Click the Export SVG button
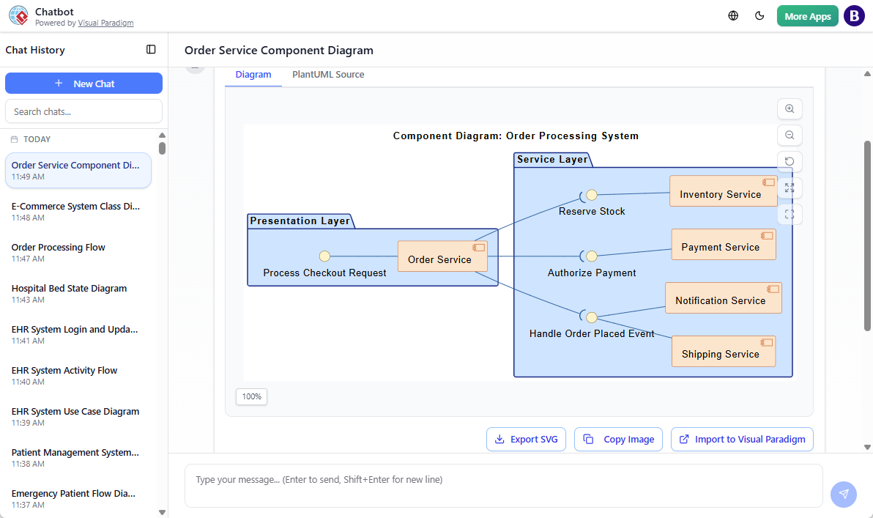This screenshot has width=873, height=518. (x=526, y=439)
